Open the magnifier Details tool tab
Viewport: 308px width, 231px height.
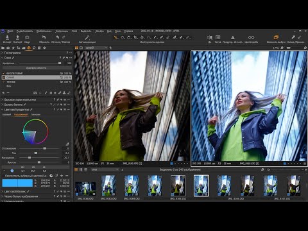pos(34,48)
